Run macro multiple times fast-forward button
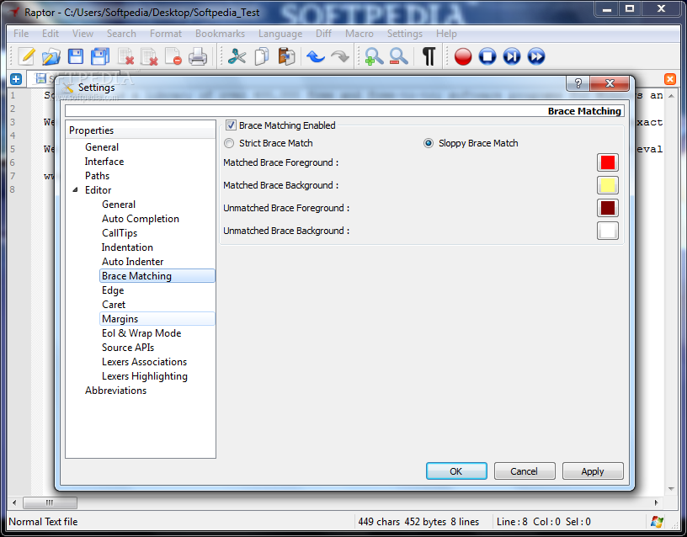The image size is (687, 537). [536, 56]
